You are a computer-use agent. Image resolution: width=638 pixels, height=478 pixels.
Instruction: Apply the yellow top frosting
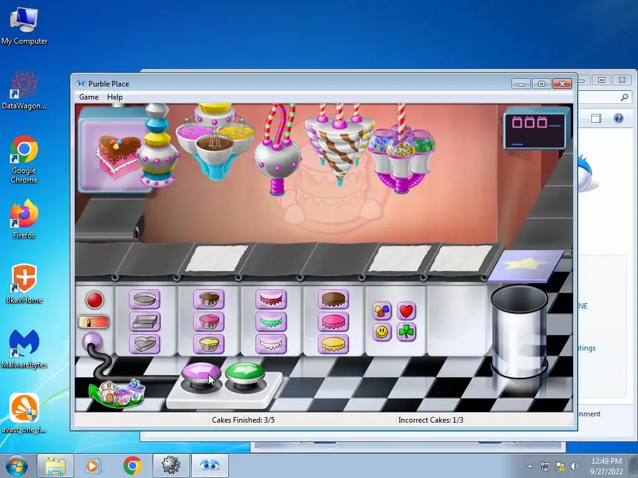click(333, 344)
